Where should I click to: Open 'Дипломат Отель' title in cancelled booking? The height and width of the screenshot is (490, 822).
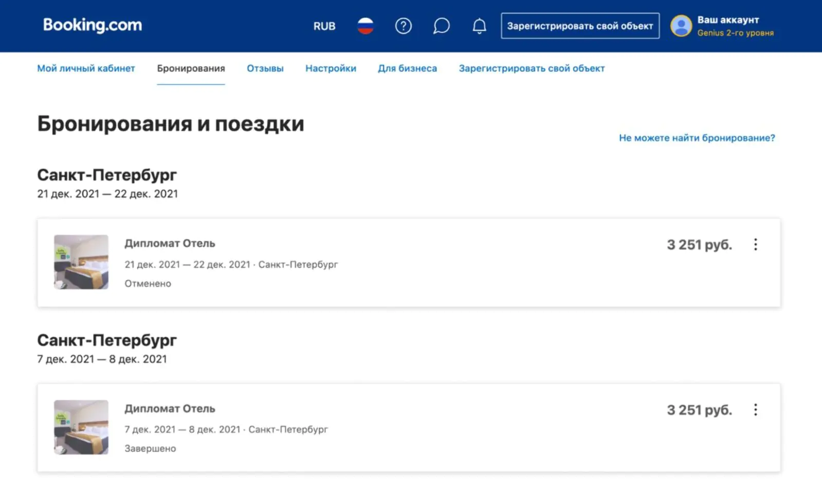[170, 243]
